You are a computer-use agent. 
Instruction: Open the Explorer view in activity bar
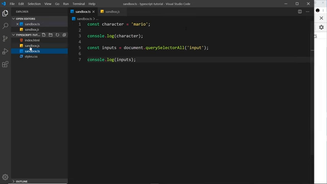pos(5,13)
